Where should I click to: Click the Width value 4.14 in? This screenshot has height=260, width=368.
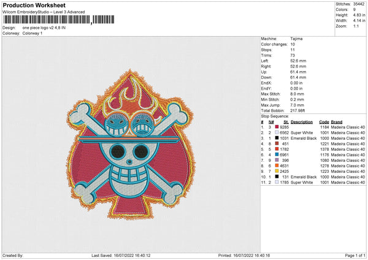coord(359,21)
